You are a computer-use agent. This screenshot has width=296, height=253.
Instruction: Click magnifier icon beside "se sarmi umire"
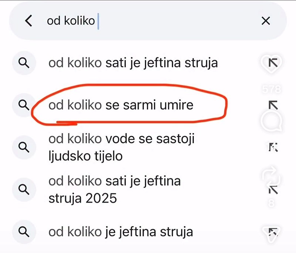click(24, 105)
